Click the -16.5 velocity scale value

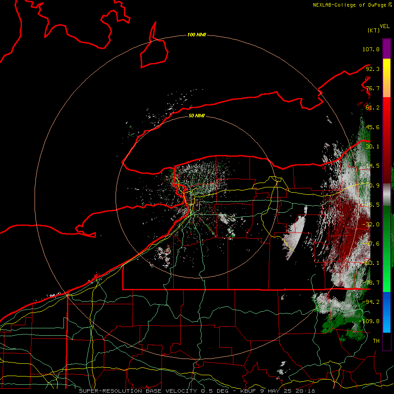pos(371,205)
